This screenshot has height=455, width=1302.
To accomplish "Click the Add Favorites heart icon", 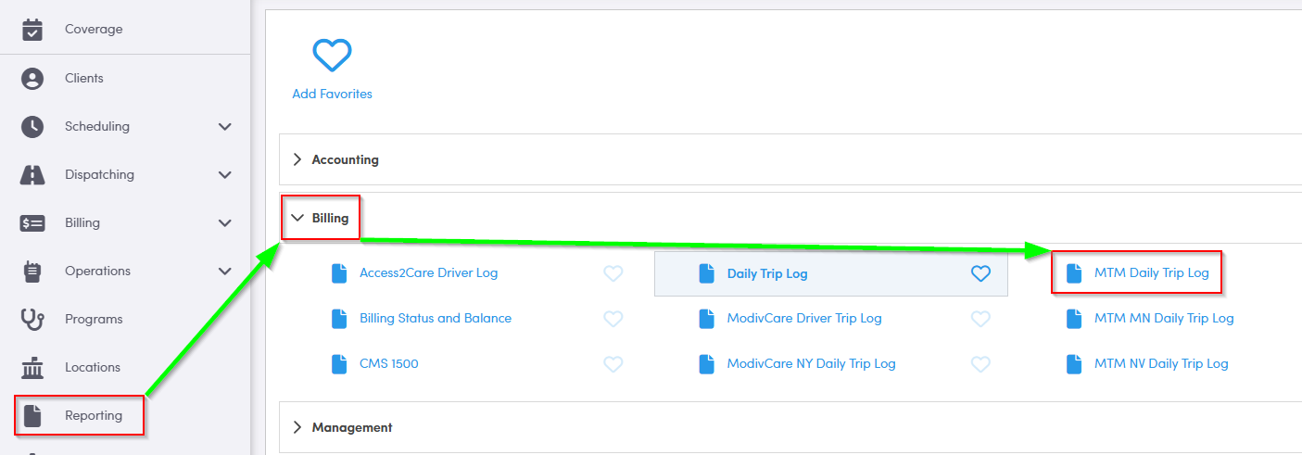I will [332, 56].
